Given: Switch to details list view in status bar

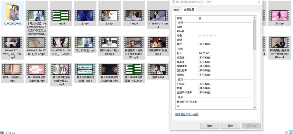Looking at the screenshot, I should pos(286,132).
